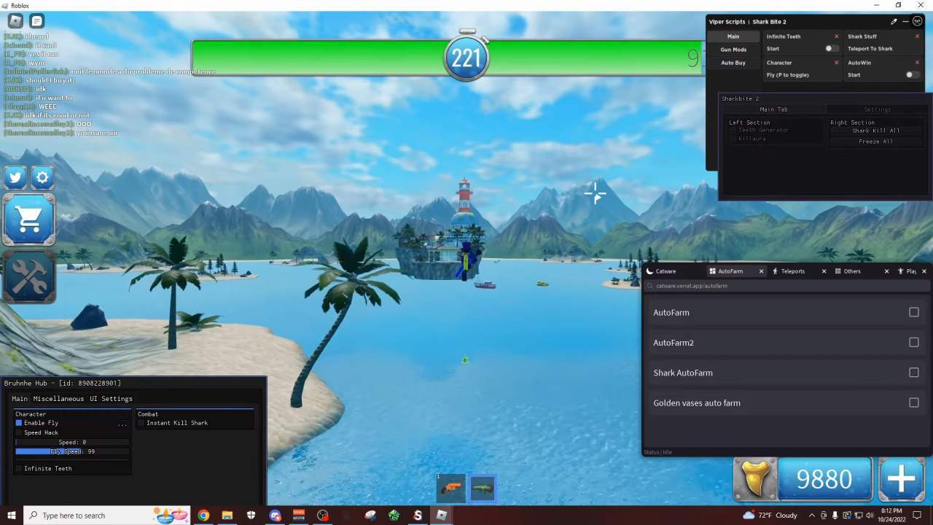Screen dimensions: 933x525
Task: Click Freeze All button
Action: pos(876,141)
